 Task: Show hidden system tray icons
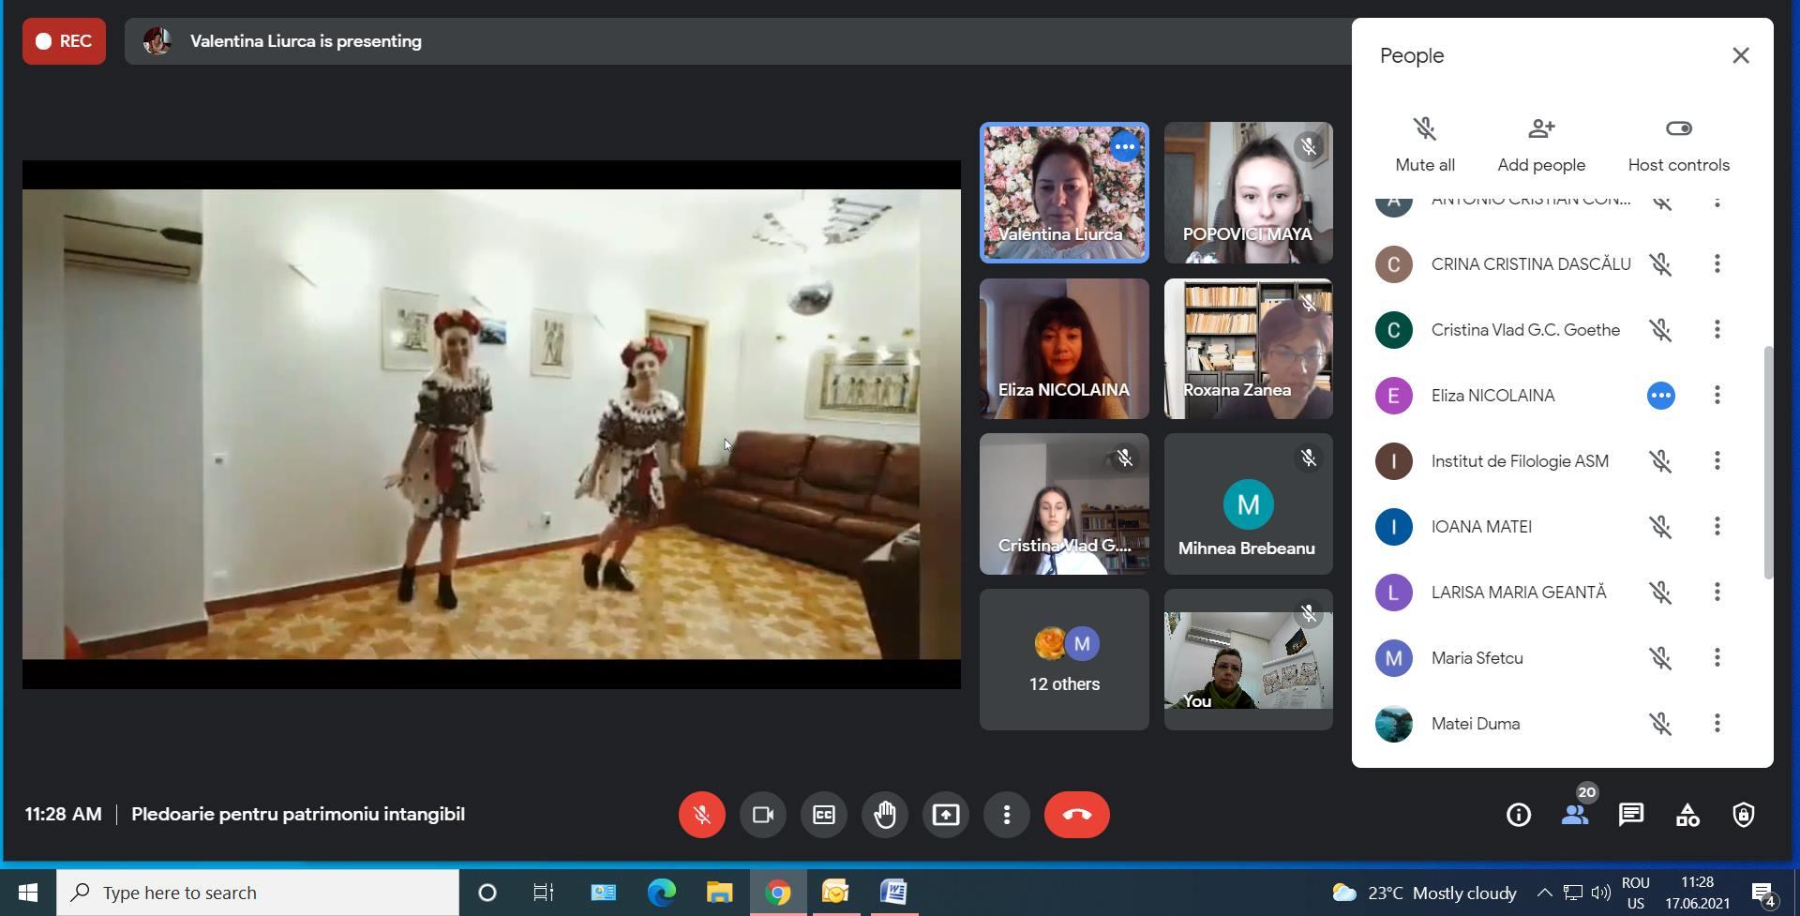tap(1545, 893)
